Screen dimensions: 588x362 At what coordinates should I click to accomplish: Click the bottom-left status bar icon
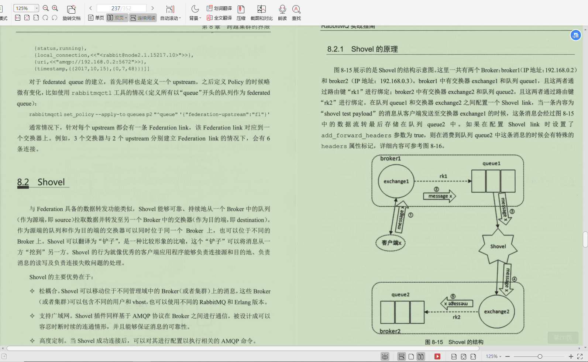tap(4, 356)
